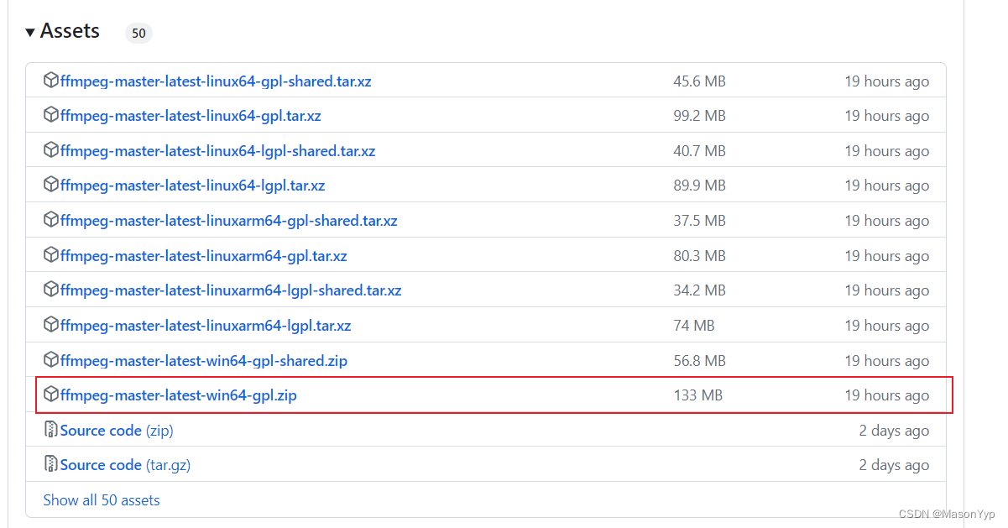Viewport: 1008px width, 528px height.
Task: Download the Source code (zip) archive
Action: (x=117, y=431)
